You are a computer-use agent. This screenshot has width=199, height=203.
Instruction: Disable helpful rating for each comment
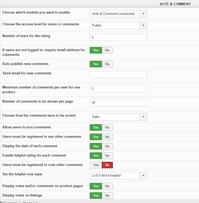point(107,156)
